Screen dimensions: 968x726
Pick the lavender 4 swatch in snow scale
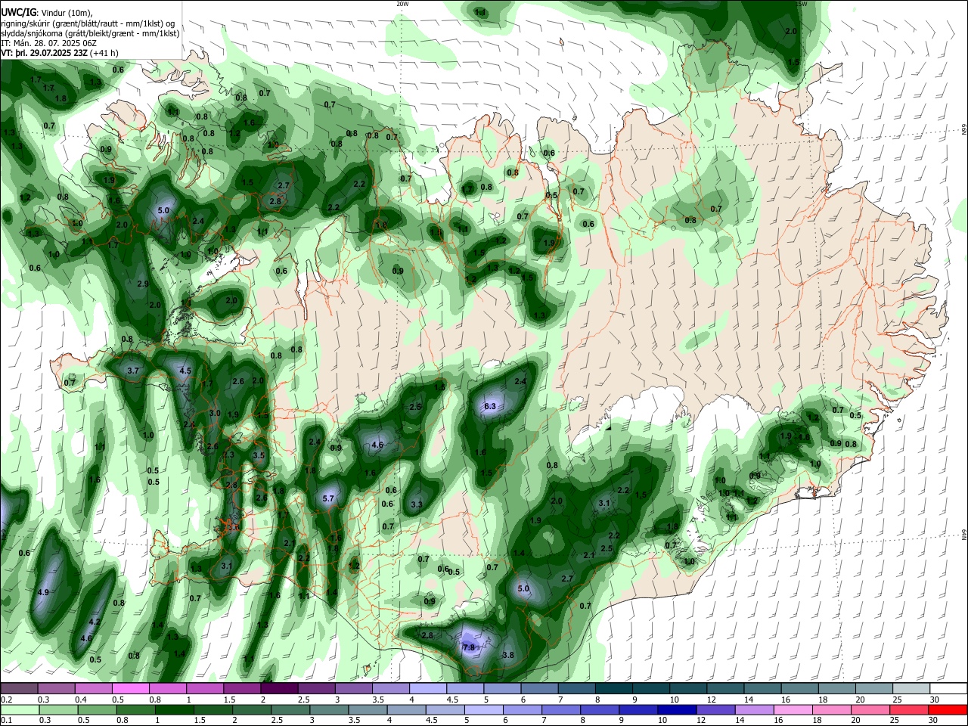coord(427,688)
